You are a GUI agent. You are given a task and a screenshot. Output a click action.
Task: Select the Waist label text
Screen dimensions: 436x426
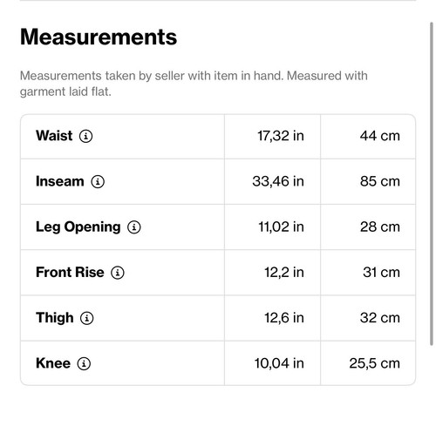tap(54, 136)
